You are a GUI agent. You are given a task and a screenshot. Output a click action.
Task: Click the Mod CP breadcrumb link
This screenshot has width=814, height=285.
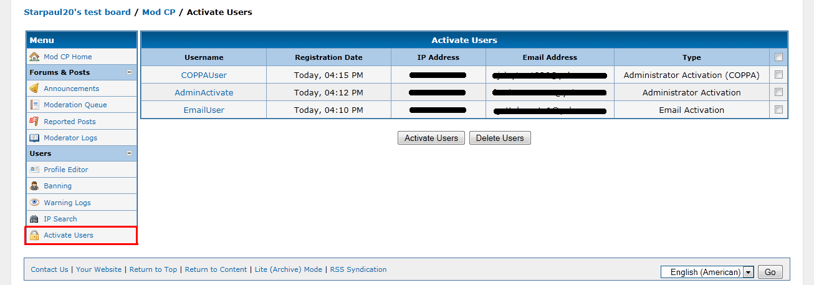click(x=159, y=12)
